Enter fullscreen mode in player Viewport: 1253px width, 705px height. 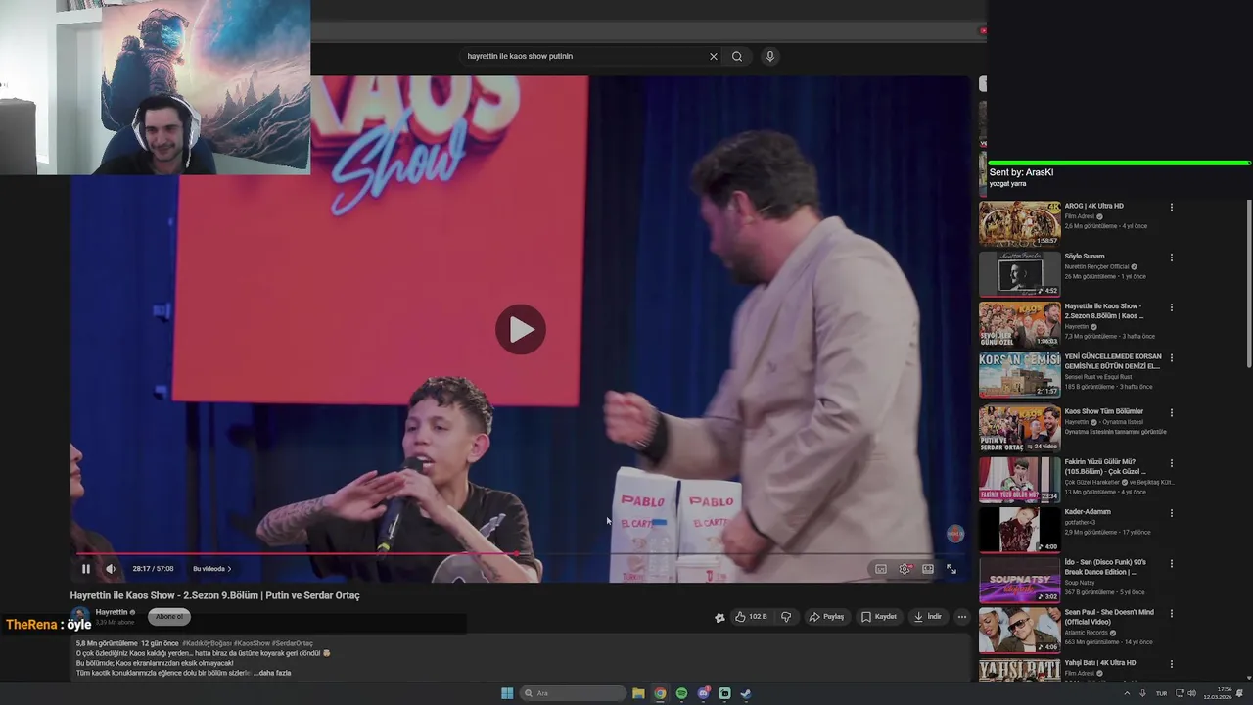(951, 569)
